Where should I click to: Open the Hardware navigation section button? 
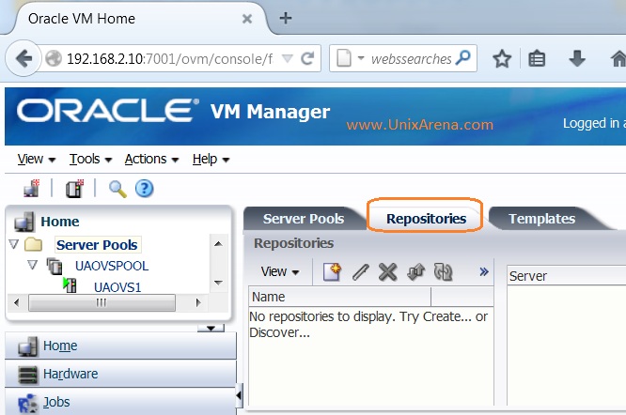tap(120, 374)
